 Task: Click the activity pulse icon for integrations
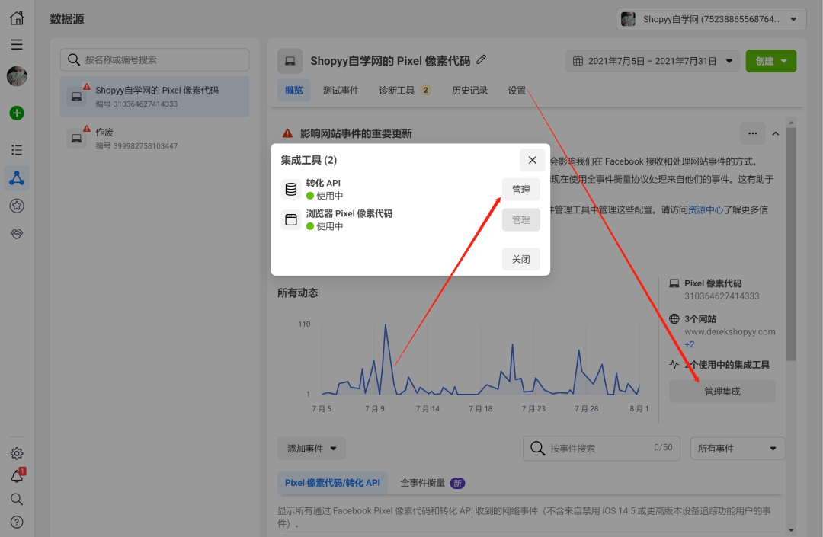[x=674, y=364]
